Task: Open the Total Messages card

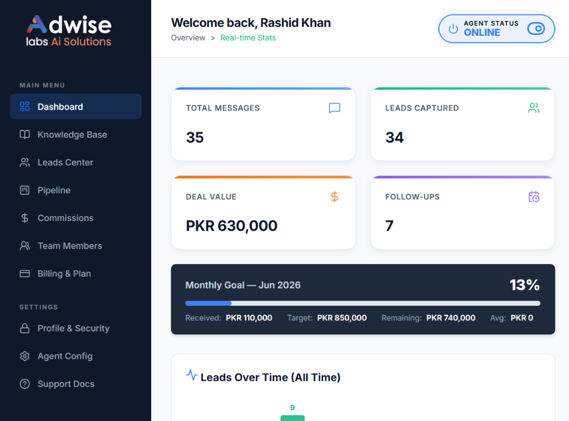Action: [263, 124]
